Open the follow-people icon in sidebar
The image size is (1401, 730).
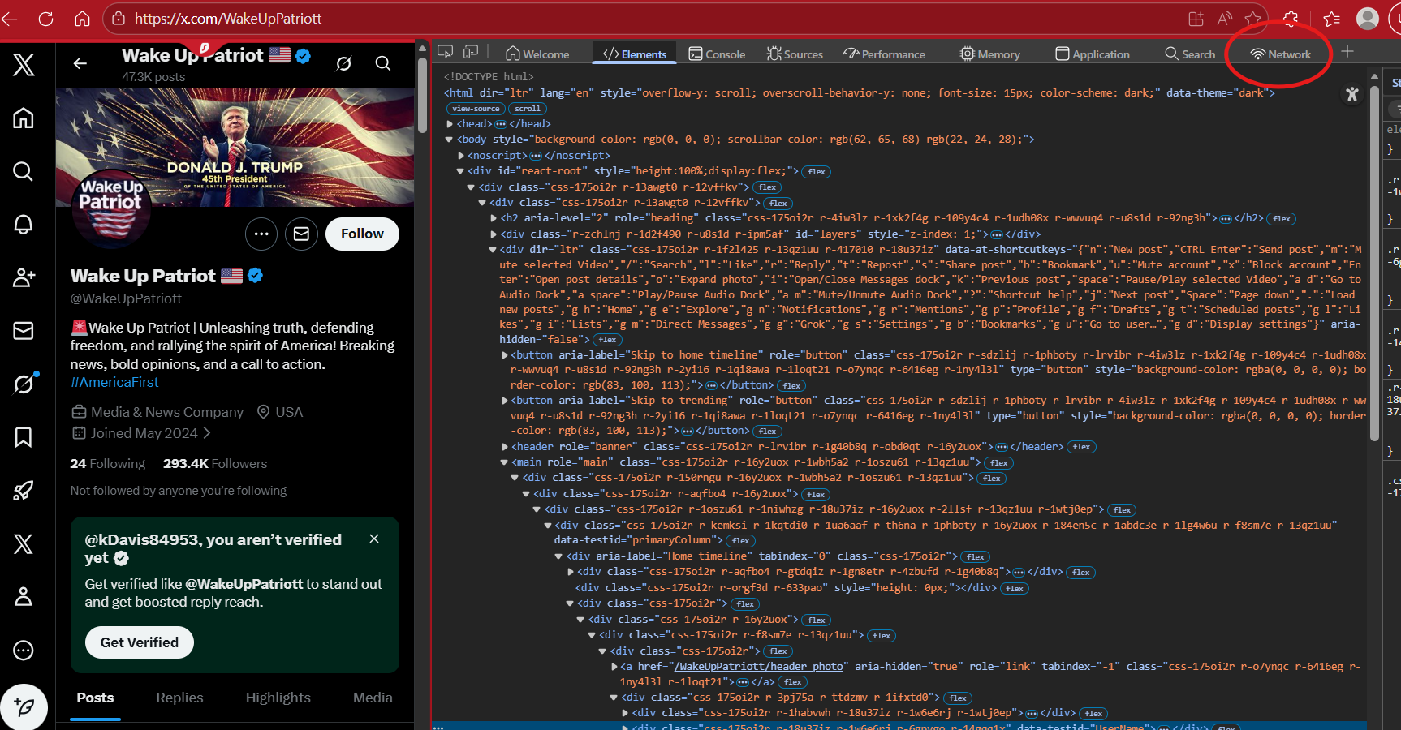coord(24,277)
